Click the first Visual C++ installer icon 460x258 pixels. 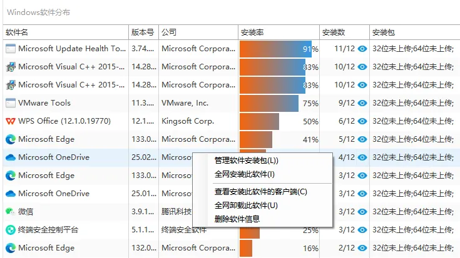[11, 67]
